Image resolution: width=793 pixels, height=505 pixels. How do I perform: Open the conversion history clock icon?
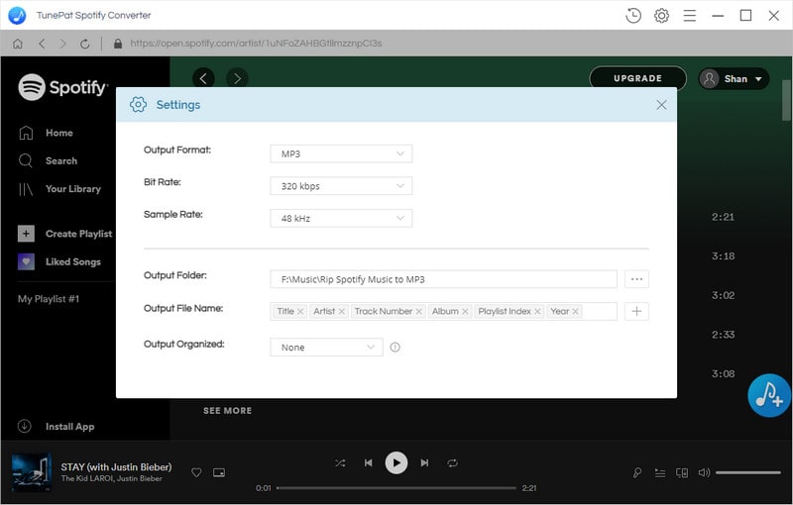point(633,16)
